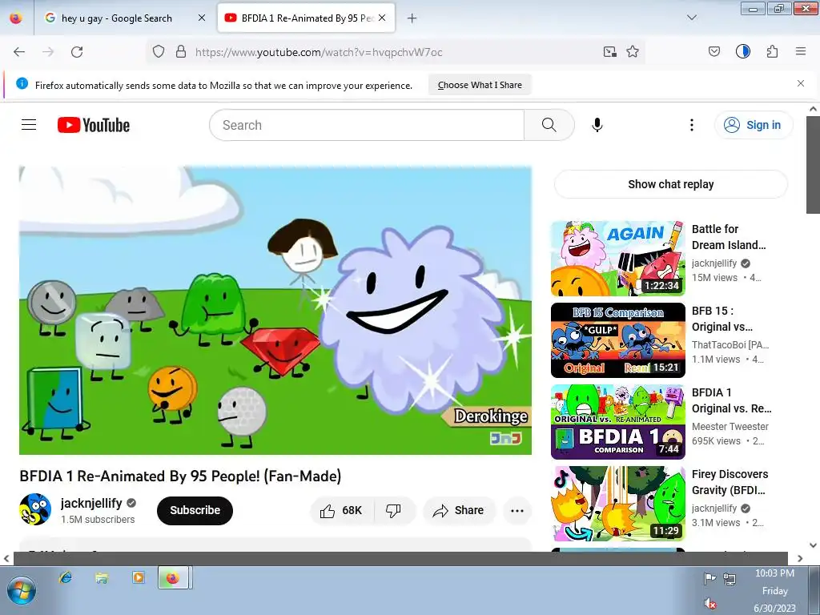Open Windows Explorer from taskbar
The image size is (820, 615).
102,577
